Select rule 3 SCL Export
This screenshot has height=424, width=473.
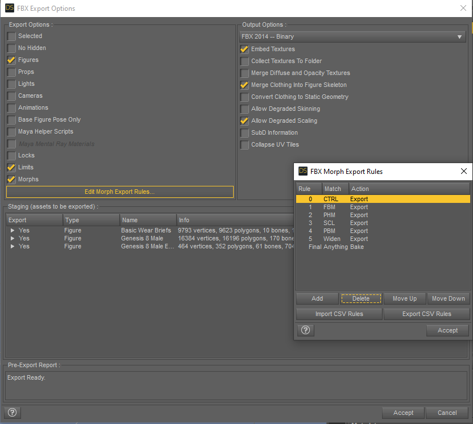383,223
